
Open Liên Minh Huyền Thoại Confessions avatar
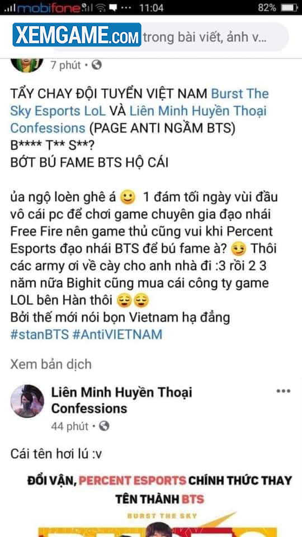27,401
